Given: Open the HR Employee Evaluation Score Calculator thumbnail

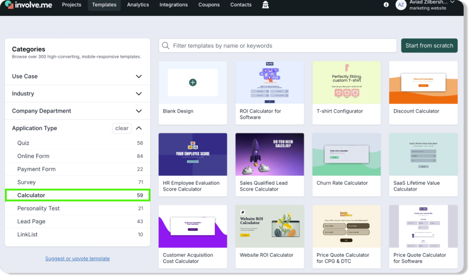Looking at the screenshot, I should (x=193, y=154).
